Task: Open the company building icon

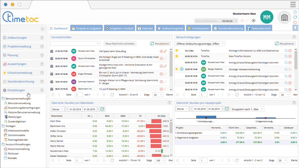Action: coord(284,17)
